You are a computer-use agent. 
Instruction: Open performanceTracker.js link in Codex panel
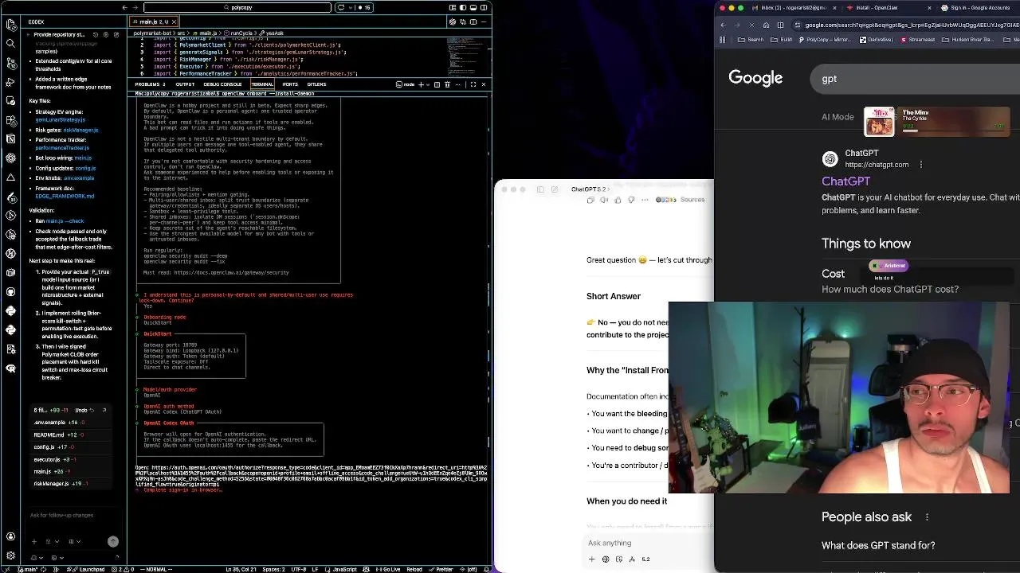62,148
